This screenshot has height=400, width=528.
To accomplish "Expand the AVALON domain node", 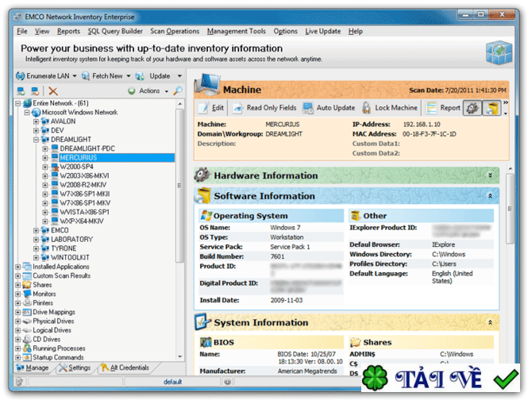I will [x=36, y=121].
